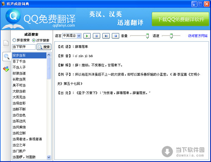Adjust the 语速 speed slider
This screenshot has width=211, height=162.
[171, 36]
